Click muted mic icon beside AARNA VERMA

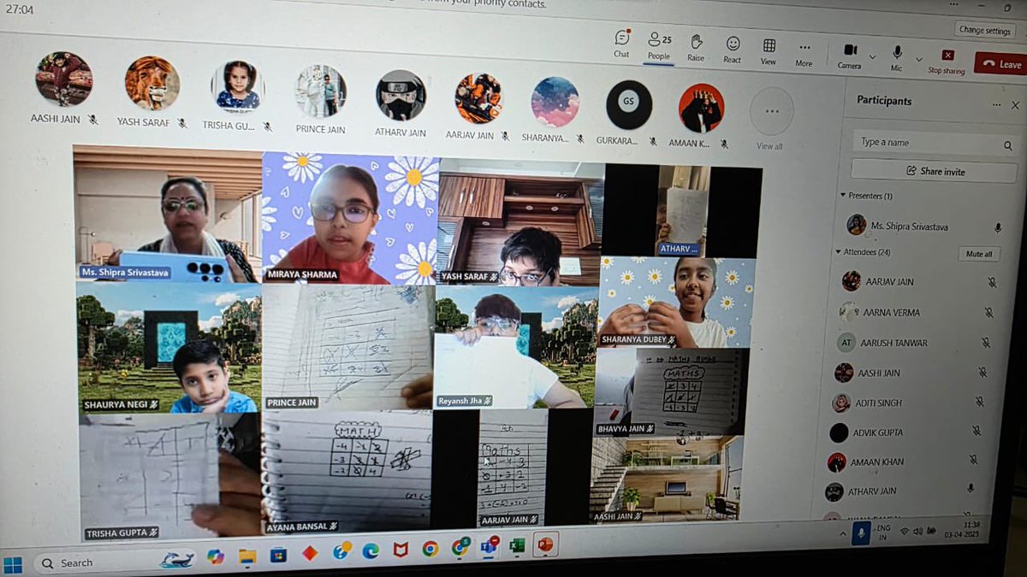pos(988,313)
